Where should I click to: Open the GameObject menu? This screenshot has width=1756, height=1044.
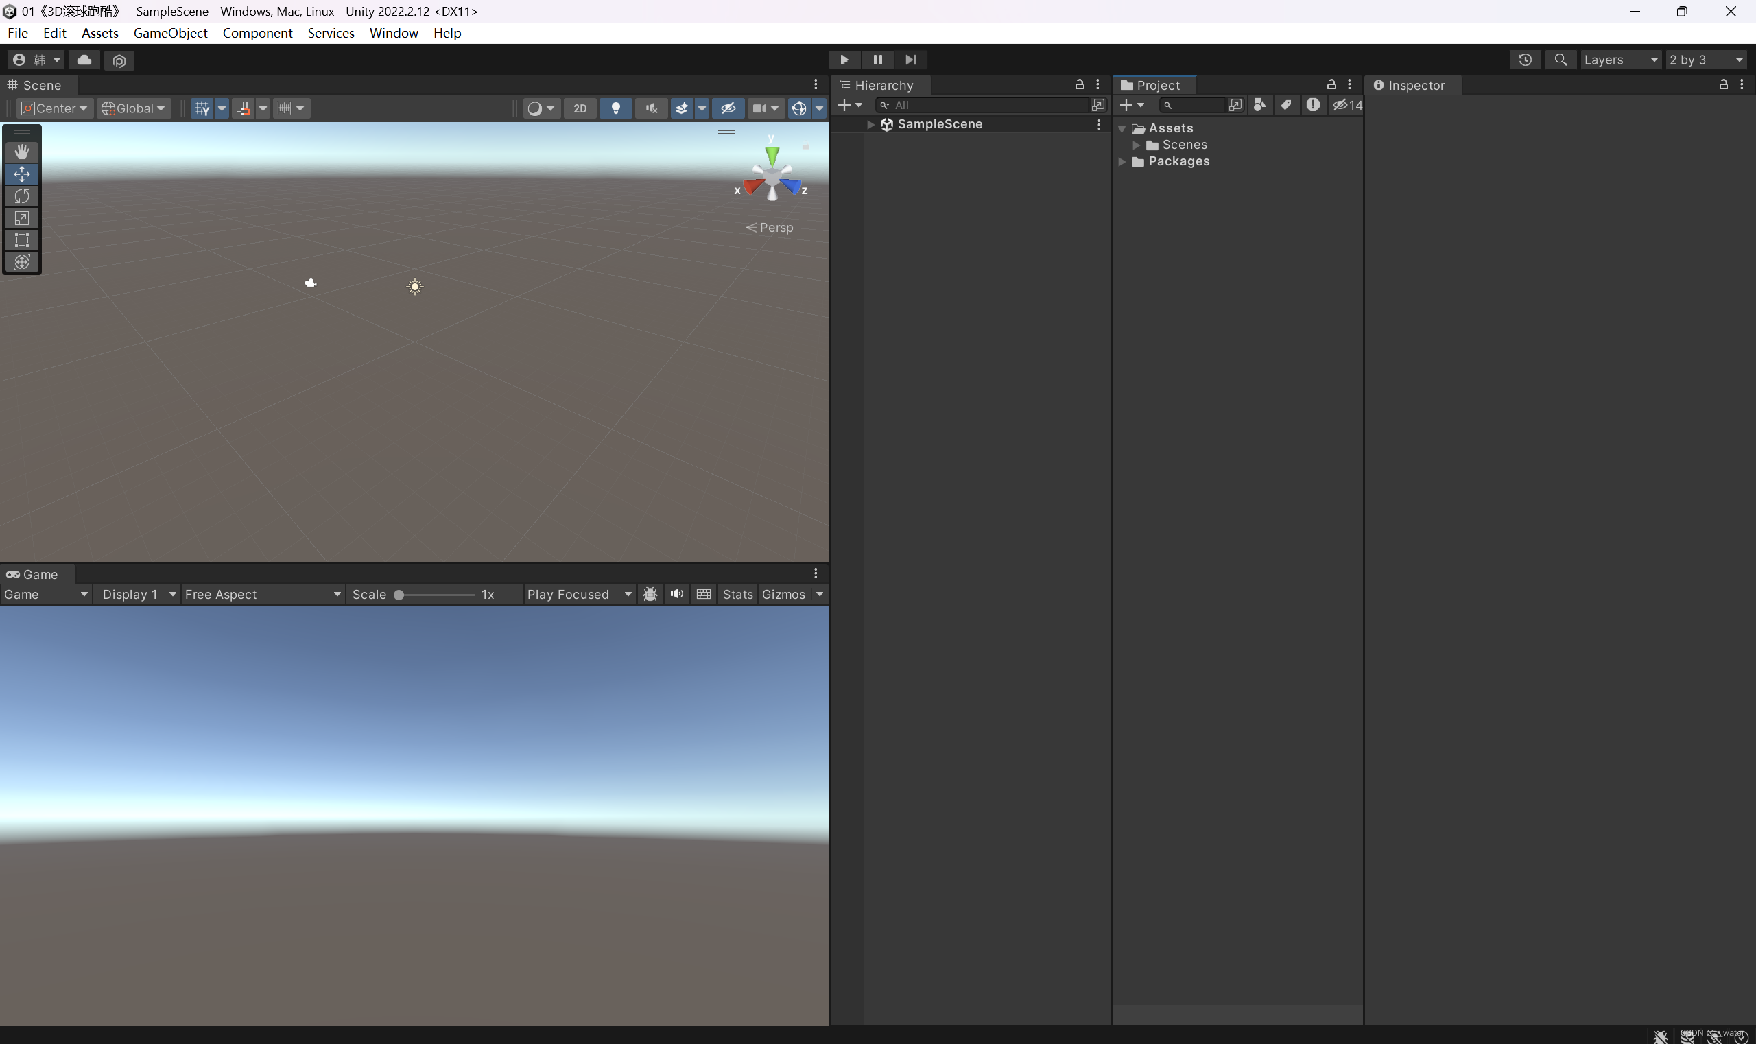pyautogui.click(x=170, y=33)
